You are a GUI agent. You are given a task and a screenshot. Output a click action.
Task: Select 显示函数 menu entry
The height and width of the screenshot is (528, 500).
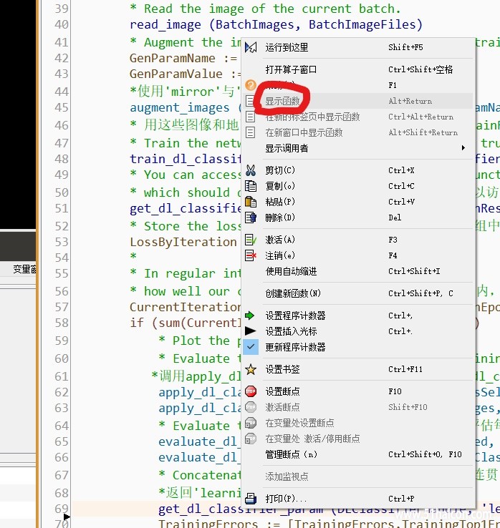358,101
